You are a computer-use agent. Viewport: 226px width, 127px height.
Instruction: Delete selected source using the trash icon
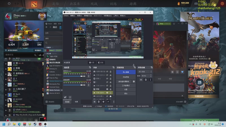(x=99, y=102)
